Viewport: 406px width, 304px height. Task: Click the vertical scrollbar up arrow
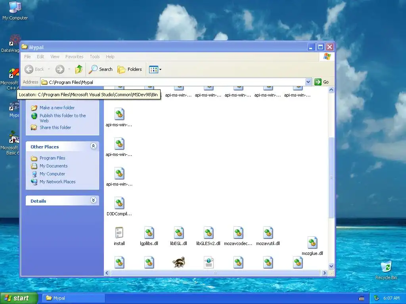pos(331,90)
